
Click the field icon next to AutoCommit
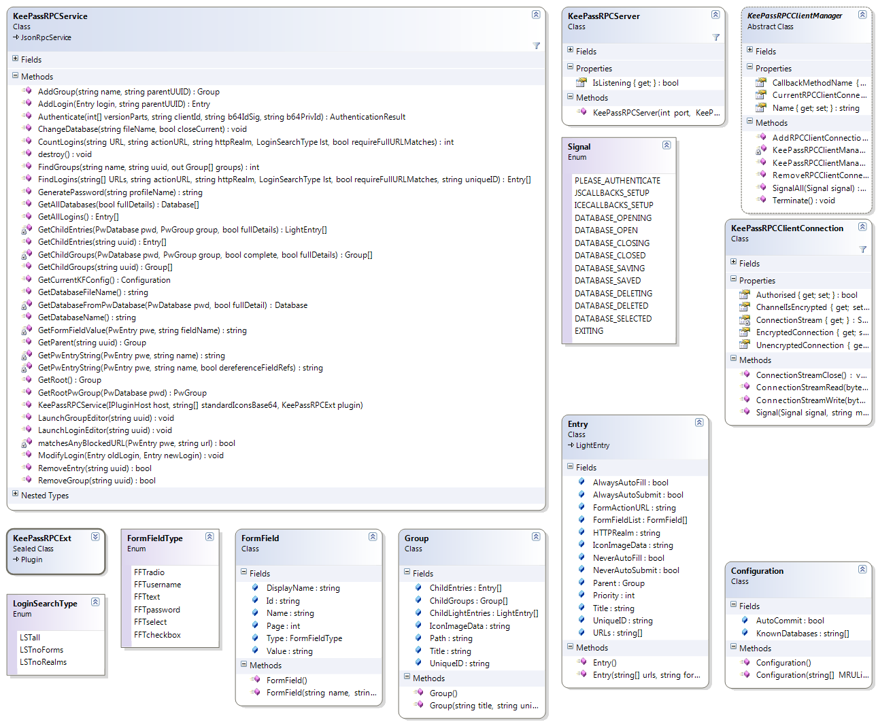pyautogui.click(x=745, y=620)
